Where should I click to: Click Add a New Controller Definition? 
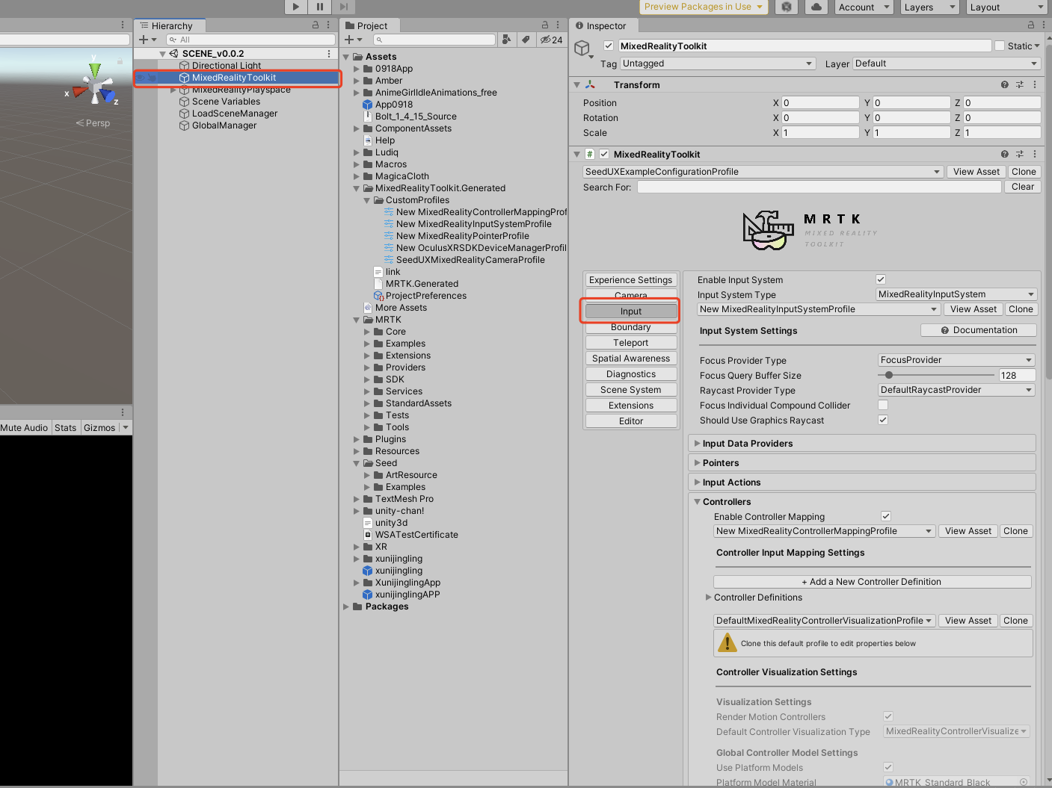click(872, 581)
